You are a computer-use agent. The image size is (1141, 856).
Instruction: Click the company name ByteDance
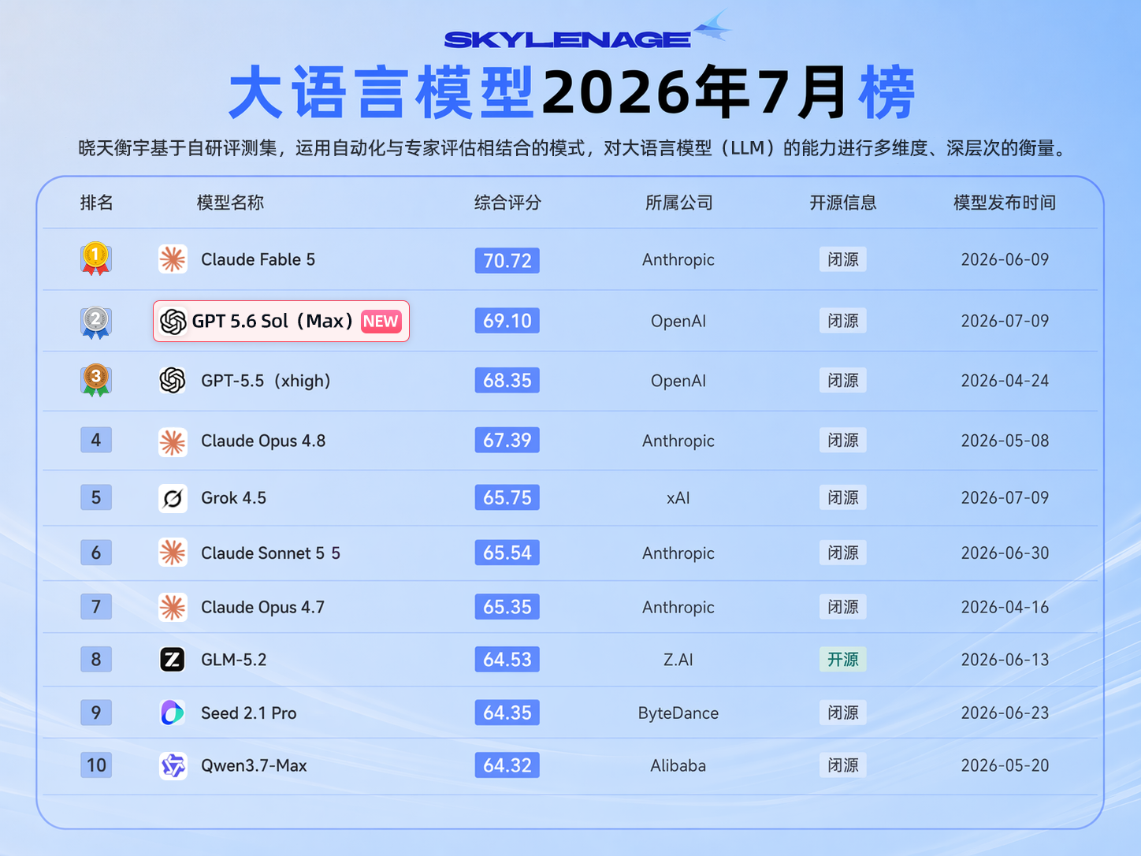678,713
